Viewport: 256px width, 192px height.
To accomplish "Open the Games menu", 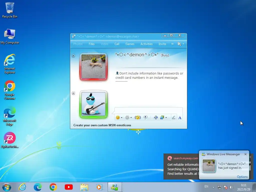I will click(130, 44).
